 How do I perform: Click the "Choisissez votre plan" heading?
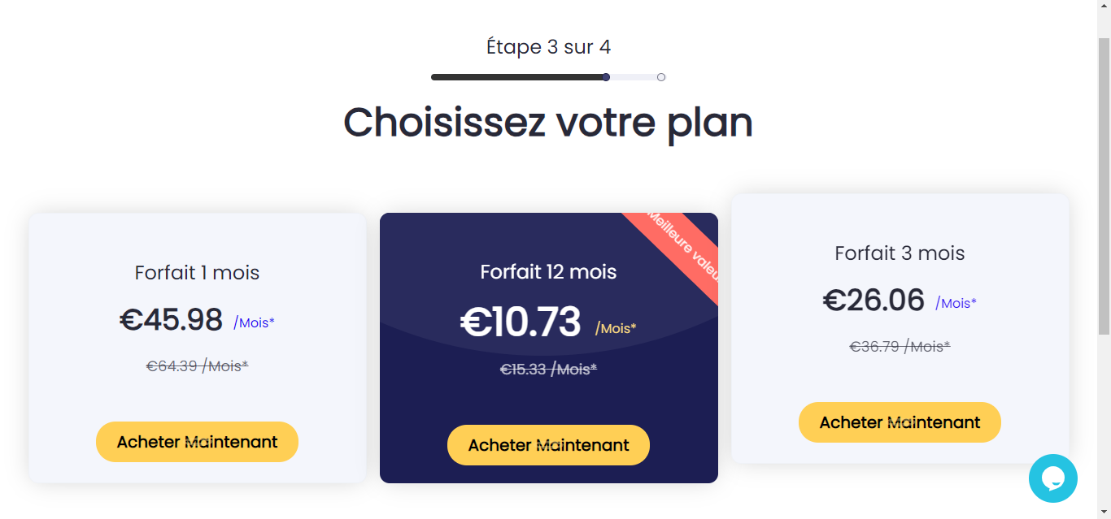point(548,123)
